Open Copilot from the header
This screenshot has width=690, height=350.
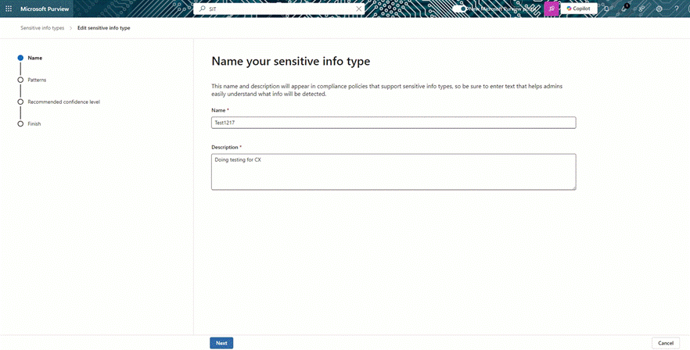pos(579,9)
